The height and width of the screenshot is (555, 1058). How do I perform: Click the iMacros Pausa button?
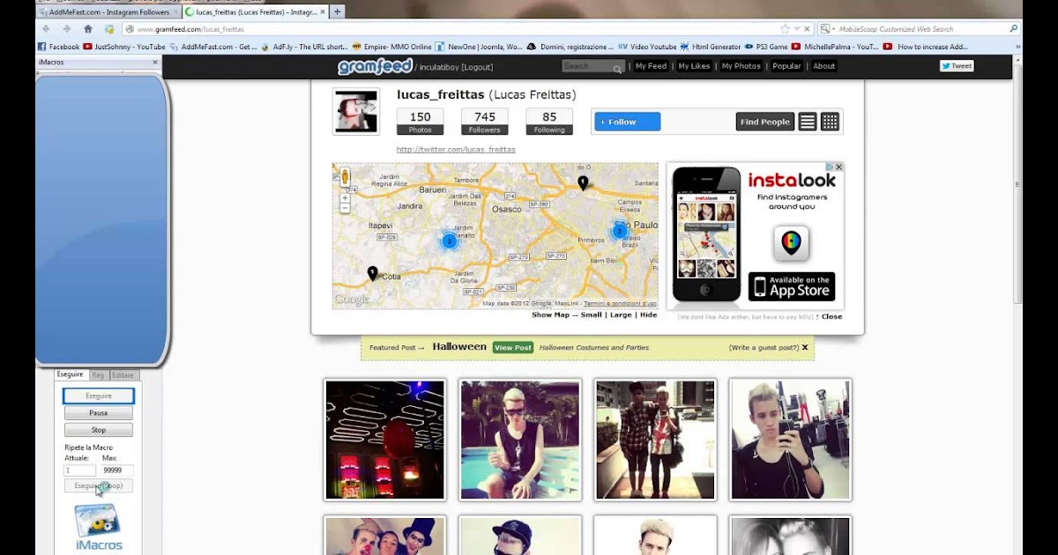pyautogui.click(x=99, y=412)
